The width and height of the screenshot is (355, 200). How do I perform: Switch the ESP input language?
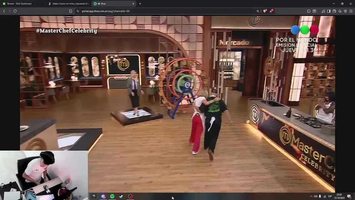(330, 196)
